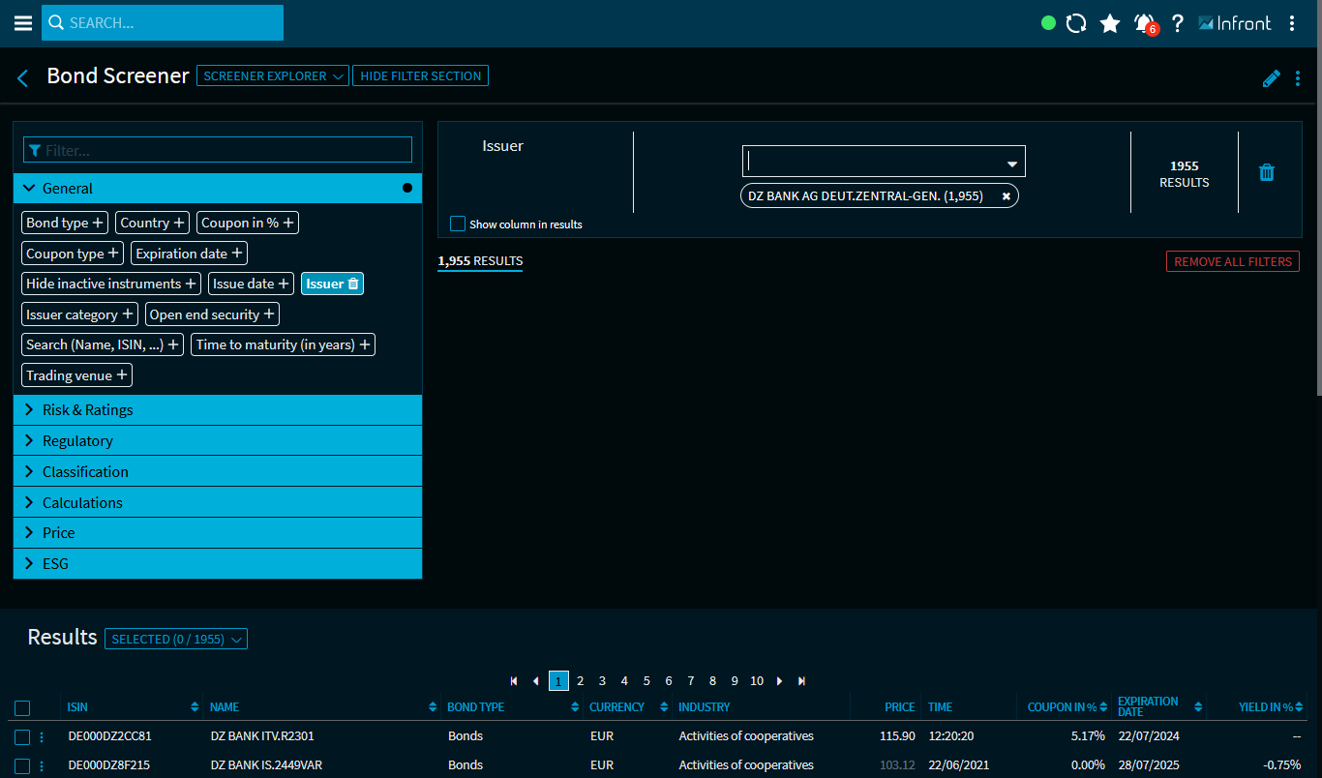Click the pencil edit screener icon

1271,78
